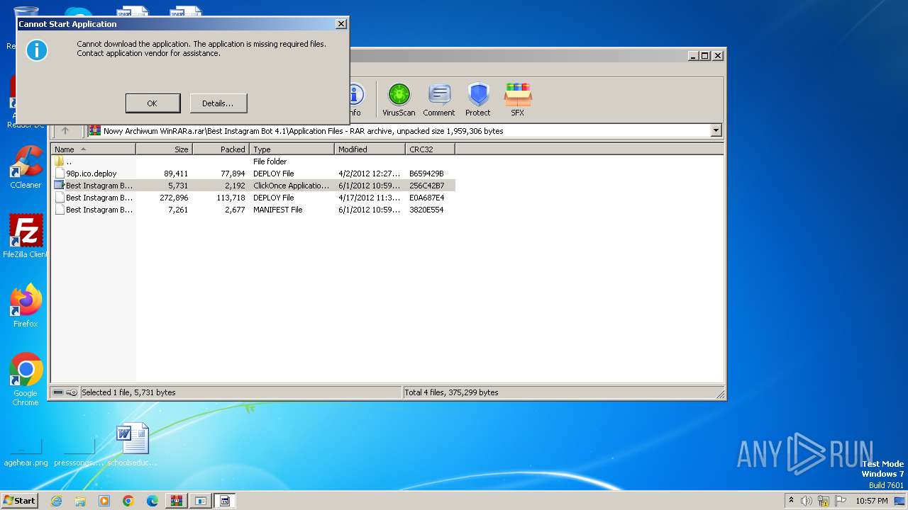Open Firefox desktop shortcut
The image size is (908, 510).
26,306
